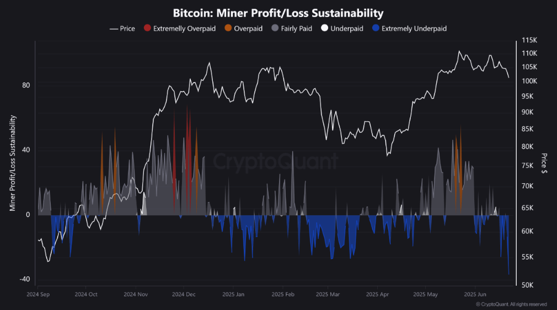The width and height of the screenshot is (557, 310).
Task: Click the 2024 Dec x-axis label
Action: [184, 295]
